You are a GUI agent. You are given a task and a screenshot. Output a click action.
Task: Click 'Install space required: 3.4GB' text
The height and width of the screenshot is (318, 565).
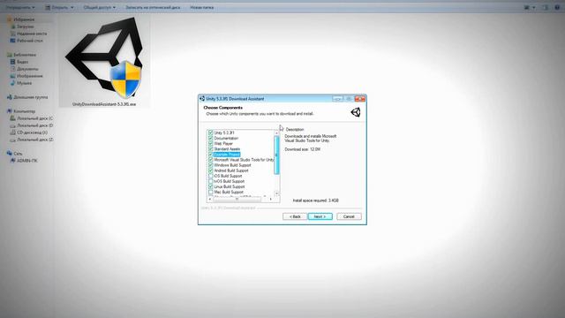pos(315,201)
